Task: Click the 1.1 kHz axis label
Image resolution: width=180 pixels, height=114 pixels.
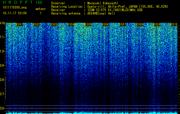Action: (2, 37)
